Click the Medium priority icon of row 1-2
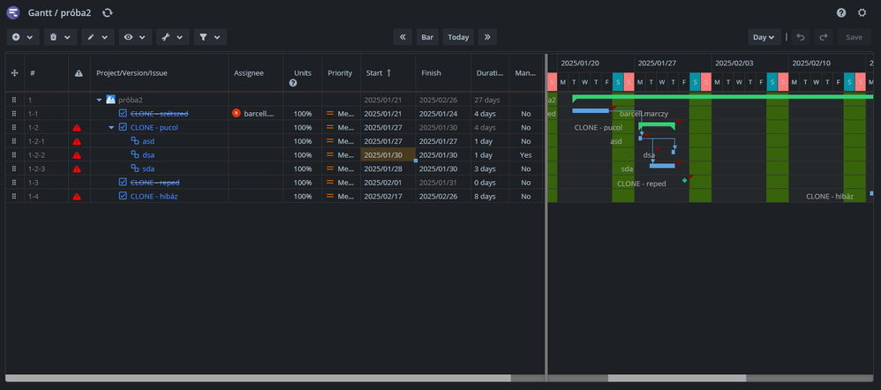This screenshot has height=390, width=881. [x=330, y=128]
